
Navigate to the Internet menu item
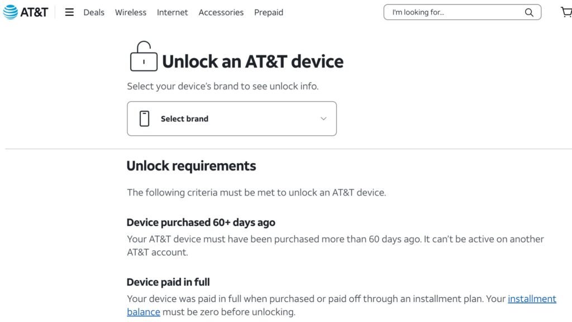click(x=172, y=12)
